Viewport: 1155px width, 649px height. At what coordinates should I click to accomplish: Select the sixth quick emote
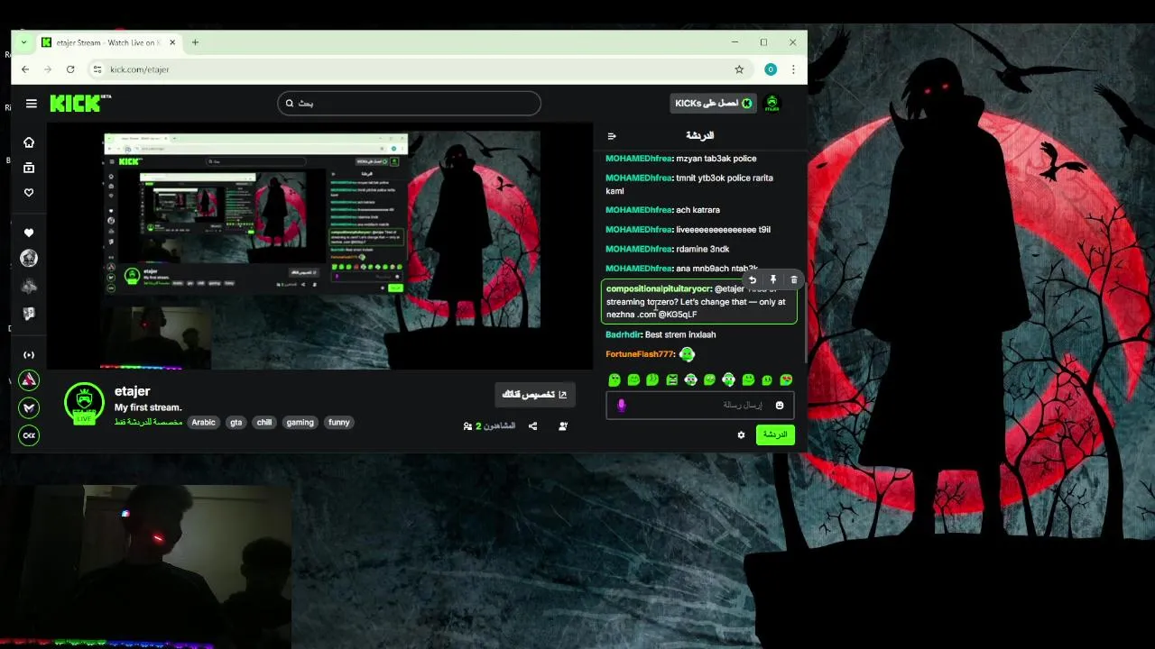tap(709, 380)
